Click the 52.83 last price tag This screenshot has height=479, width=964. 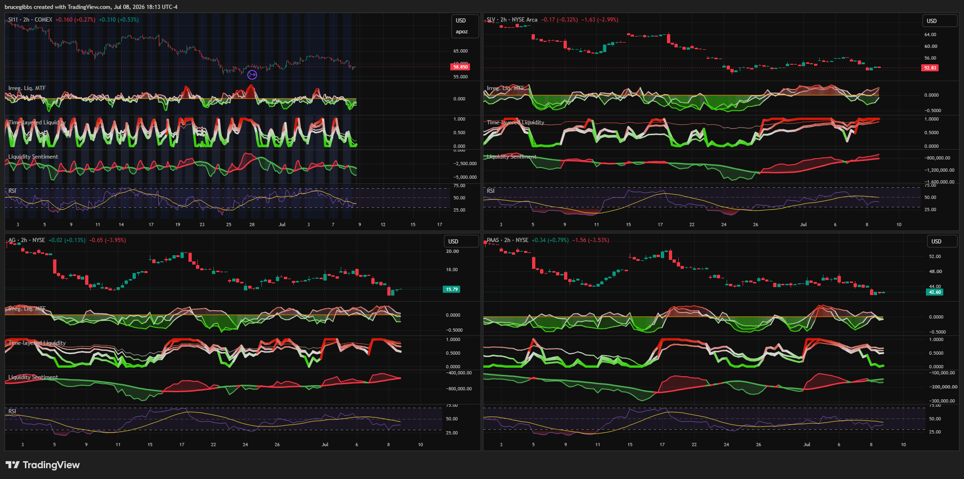pos(930,68)
